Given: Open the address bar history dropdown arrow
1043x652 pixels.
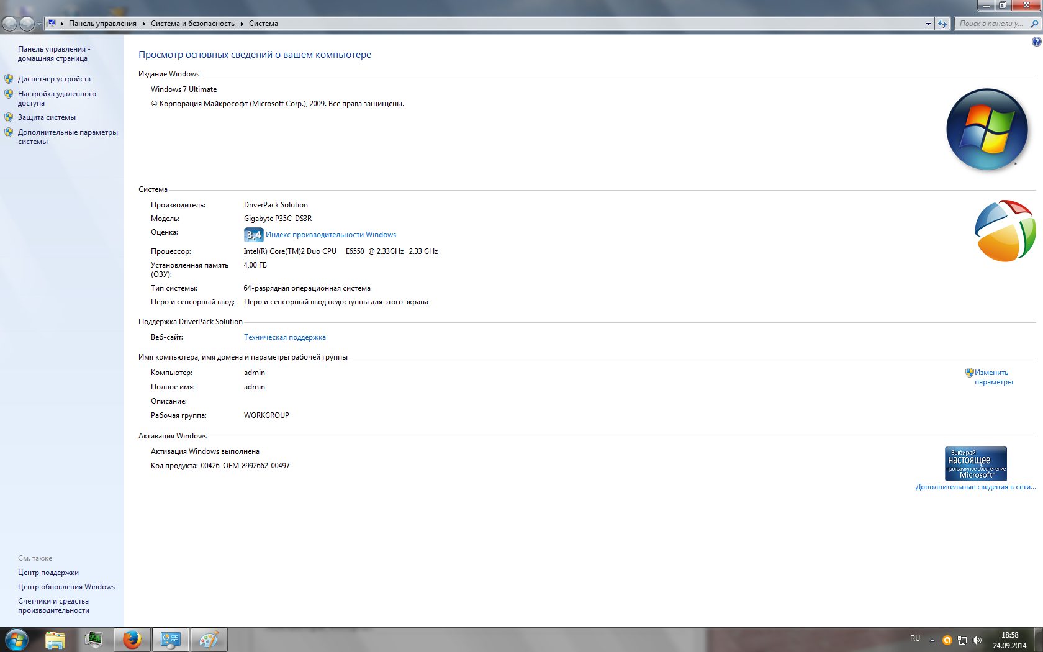Looking at the screenshot, I should (x=928, y=24).
